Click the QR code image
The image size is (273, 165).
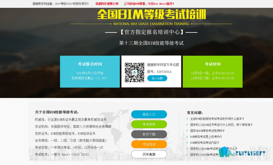point(134,72)
